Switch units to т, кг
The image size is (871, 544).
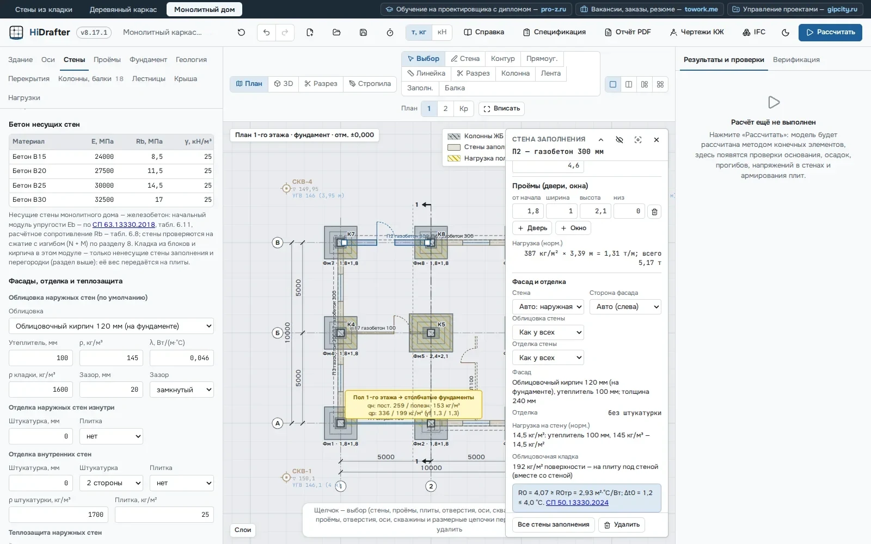coord(419,32)
